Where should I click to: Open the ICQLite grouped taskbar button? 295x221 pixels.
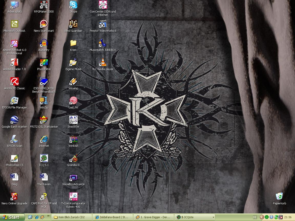195,217
